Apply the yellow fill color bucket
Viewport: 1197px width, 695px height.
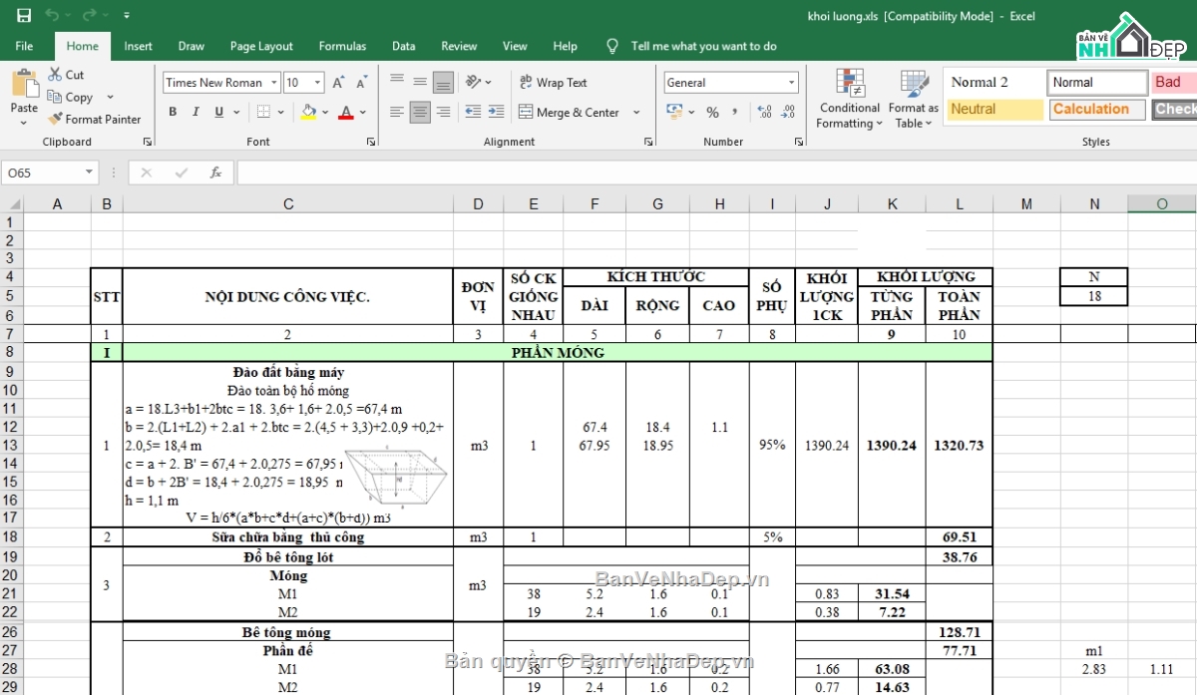point(308,113)
